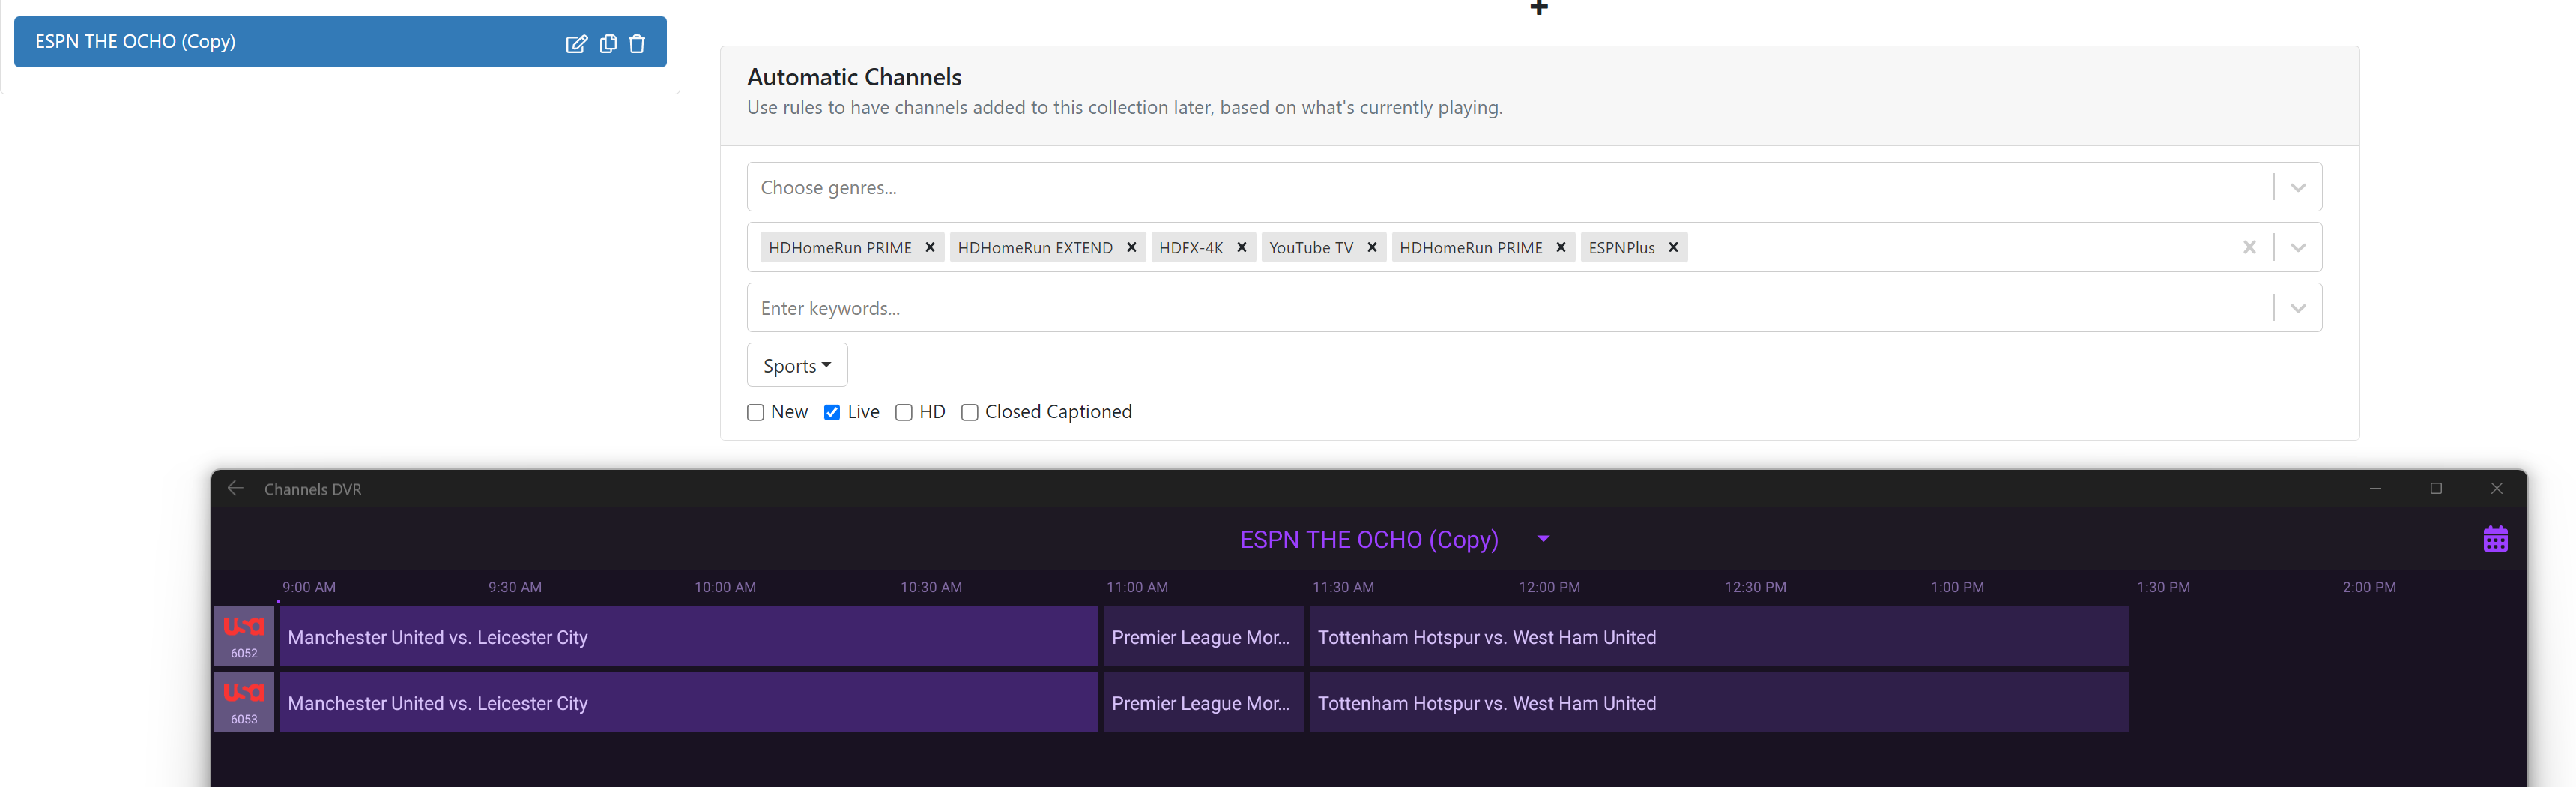Open the guide calendar icon

point(2495,539)
